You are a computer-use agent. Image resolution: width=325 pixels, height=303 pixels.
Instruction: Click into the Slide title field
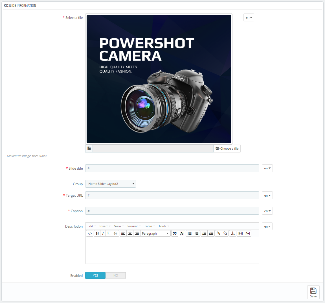[172, 168]
